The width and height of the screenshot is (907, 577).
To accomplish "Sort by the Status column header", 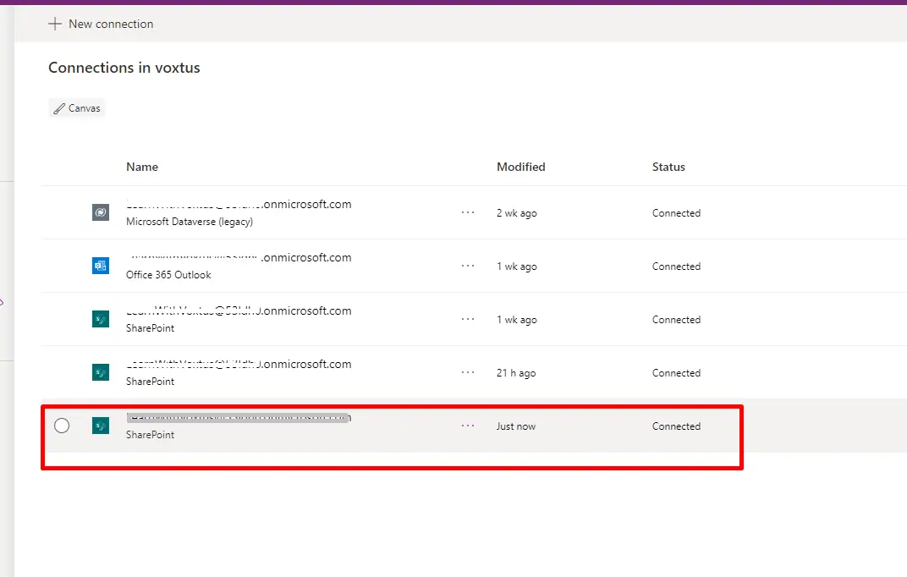I will click(x=668, y=167).
